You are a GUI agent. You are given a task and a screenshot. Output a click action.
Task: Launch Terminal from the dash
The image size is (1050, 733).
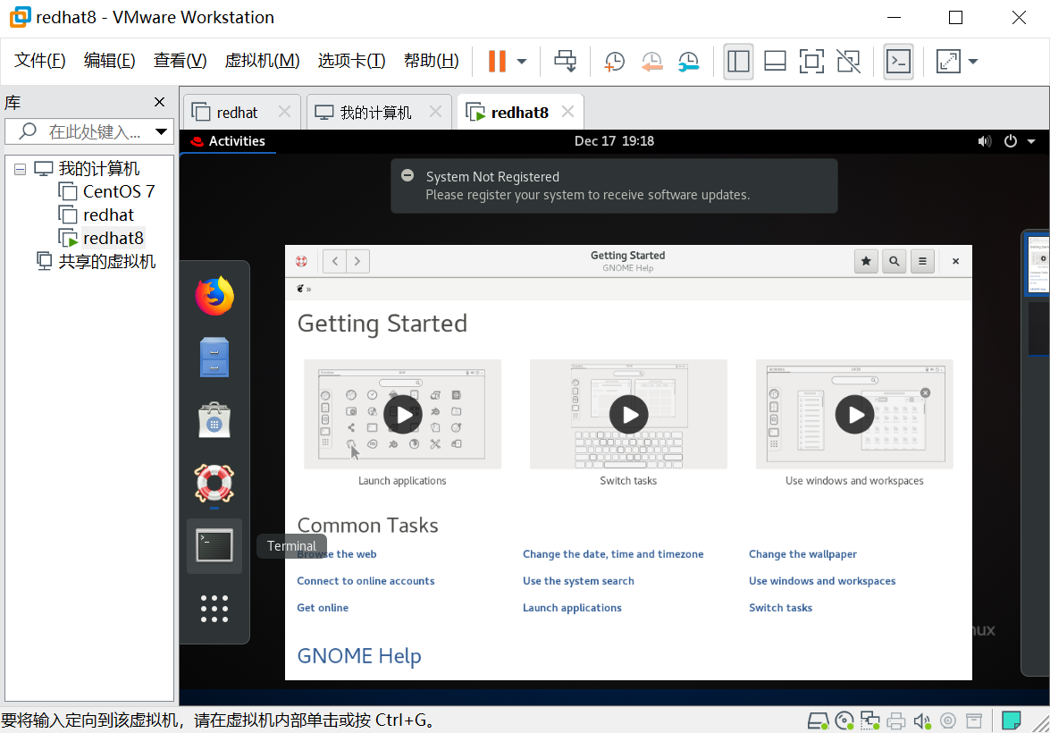click(214, 546)
